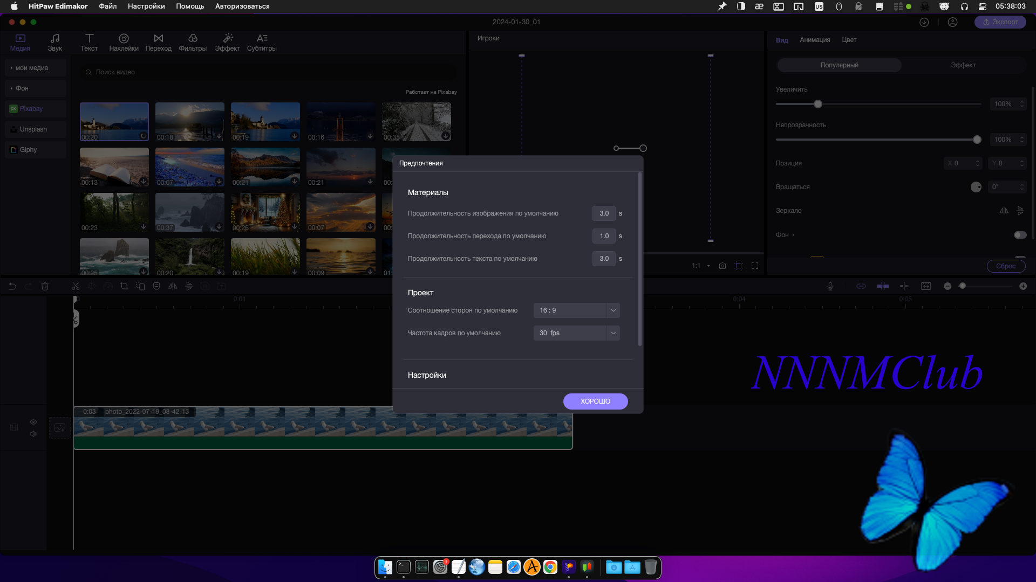
Task: Switch to the Анимация tab
Action: pos(815,40)
